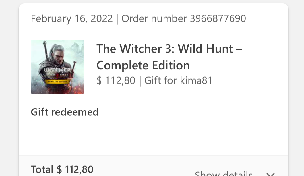Select order number 3966877690
The image size is (304, 176).
[184, 18]
